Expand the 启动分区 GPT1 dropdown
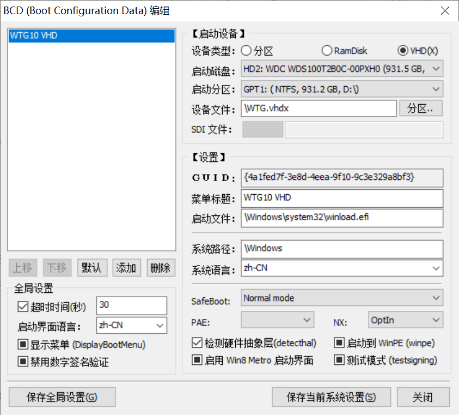Image resolution: width=459 pixels, height=415 pixels. click(342, 88)
